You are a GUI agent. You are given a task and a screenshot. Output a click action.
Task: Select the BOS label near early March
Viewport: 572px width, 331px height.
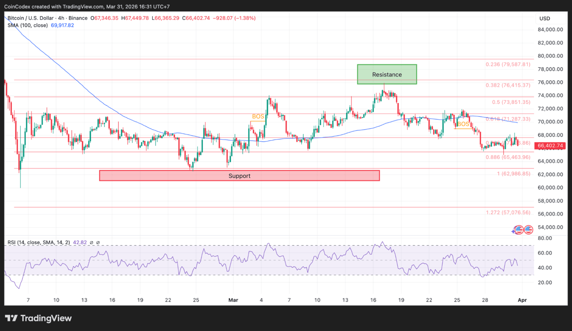click(x=258, y=116)
